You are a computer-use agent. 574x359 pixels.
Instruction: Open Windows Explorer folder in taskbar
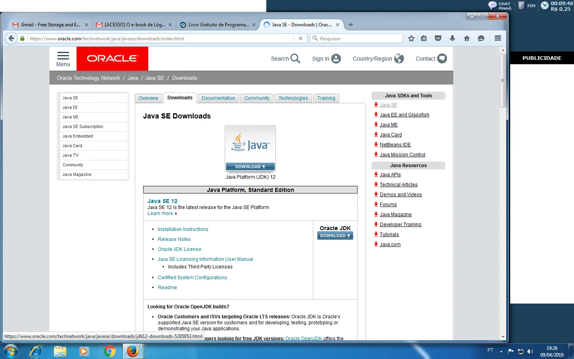coord(60,351)
